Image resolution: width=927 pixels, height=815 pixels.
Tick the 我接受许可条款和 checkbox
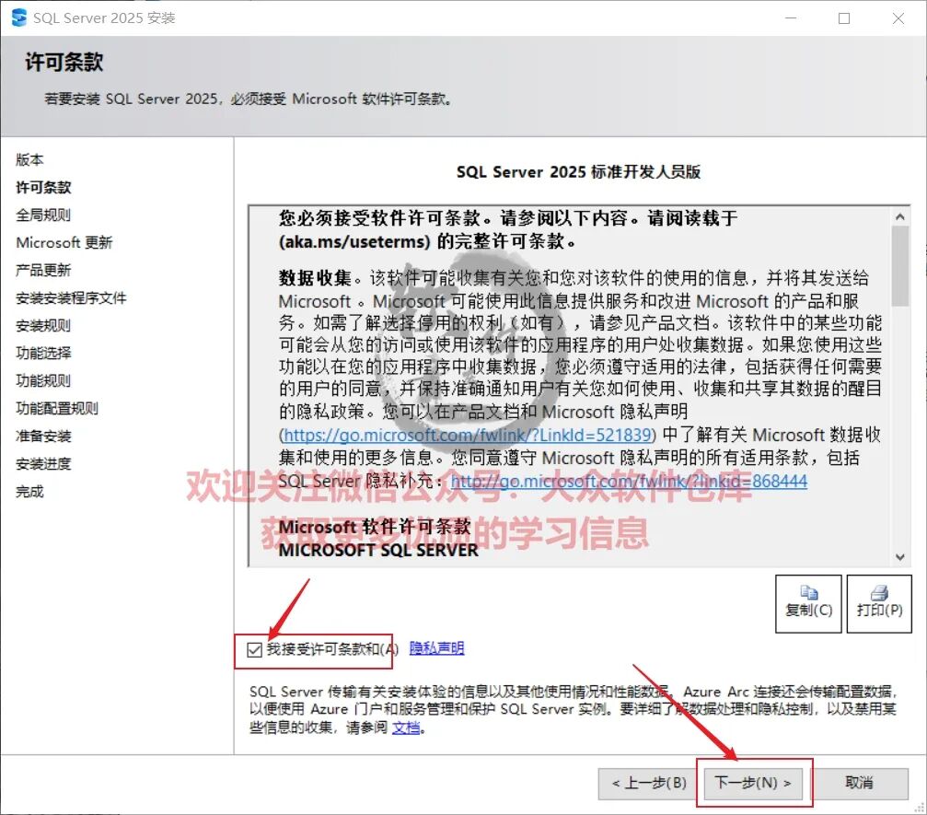pyautogui.click(x=254, y=650)
